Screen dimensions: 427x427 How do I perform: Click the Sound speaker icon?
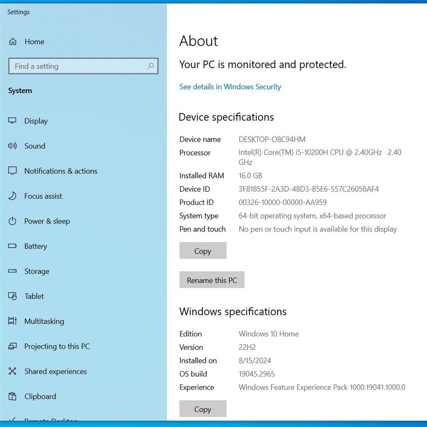(x=12, y=146)
